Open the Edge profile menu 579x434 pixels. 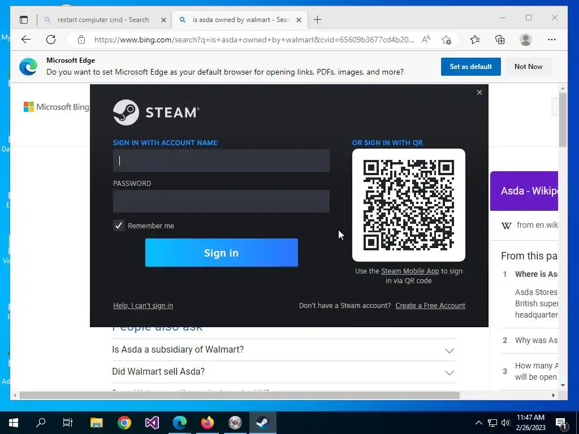pyautogui.click(x=525, y=40)
